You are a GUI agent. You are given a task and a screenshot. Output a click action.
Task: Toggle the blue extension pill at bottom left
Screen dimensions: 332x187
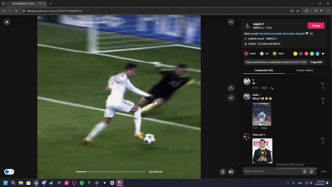(x=9, y=172)
